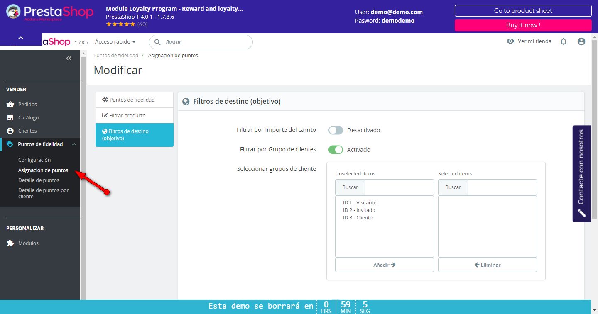The height and width of the screenshot is (314, 598).
Task: Click the Ver mi tienda eye icon
Action: (x=510, y=41)
